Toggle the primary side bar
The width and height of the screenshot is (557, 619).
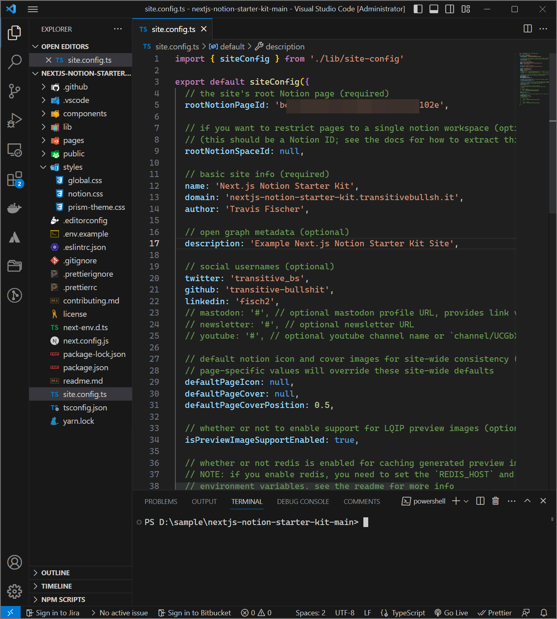[418, 9]
